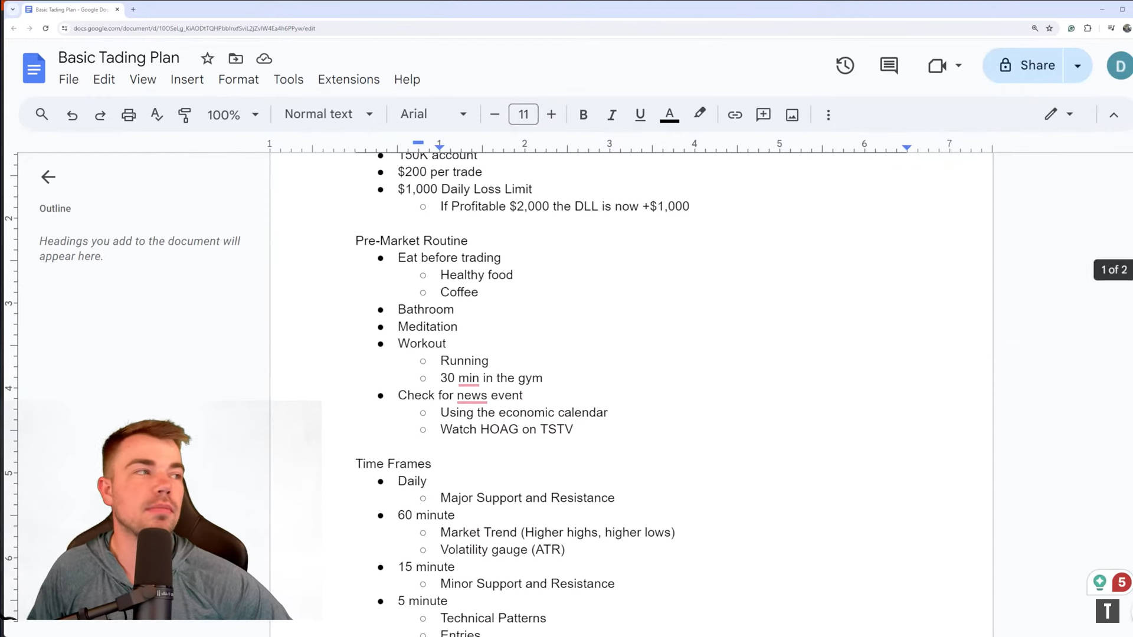Move document using the folder icon
The width and height of the screenshot is (1133, 637).
click(235, 58)
